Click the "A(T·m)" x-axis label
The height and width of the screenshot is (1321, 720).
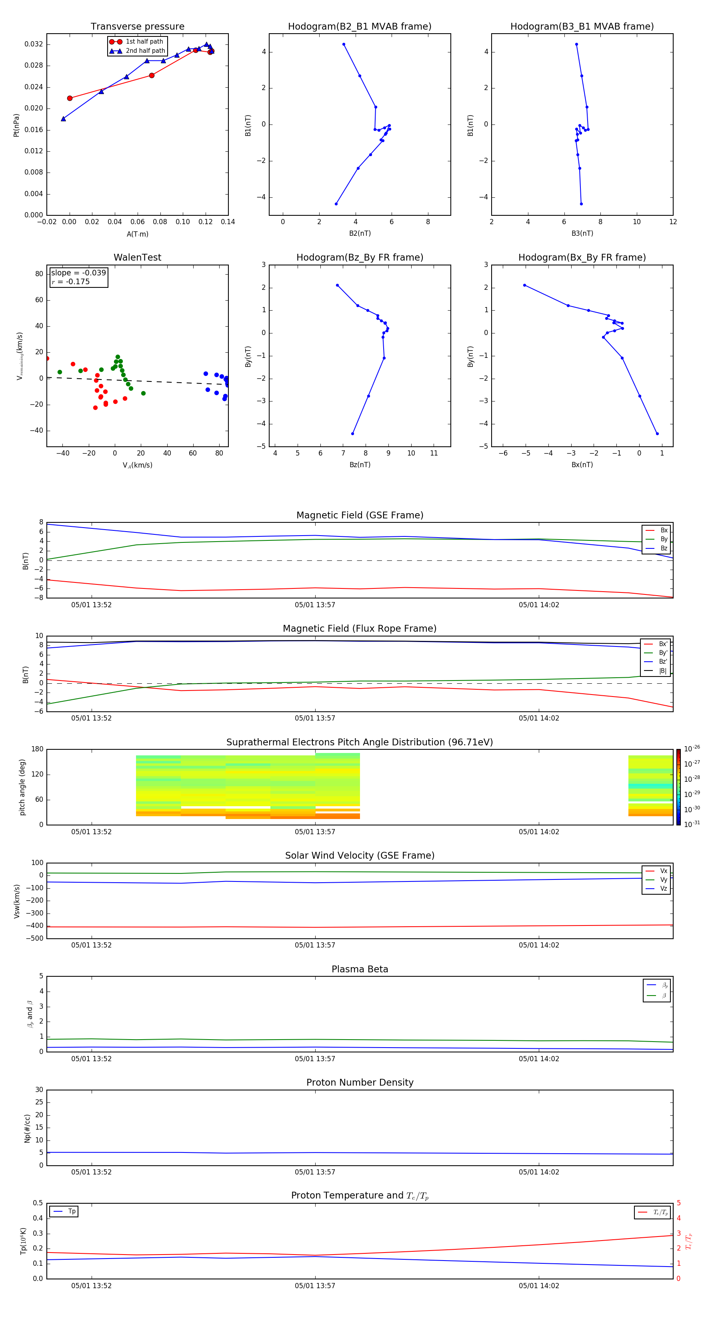point(137,234)
